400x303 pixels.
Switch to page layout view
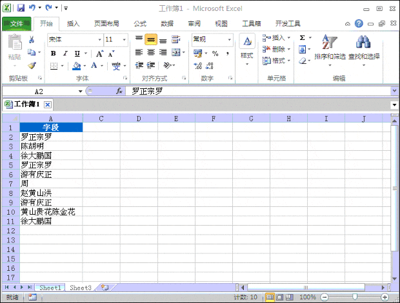point(280,297)
